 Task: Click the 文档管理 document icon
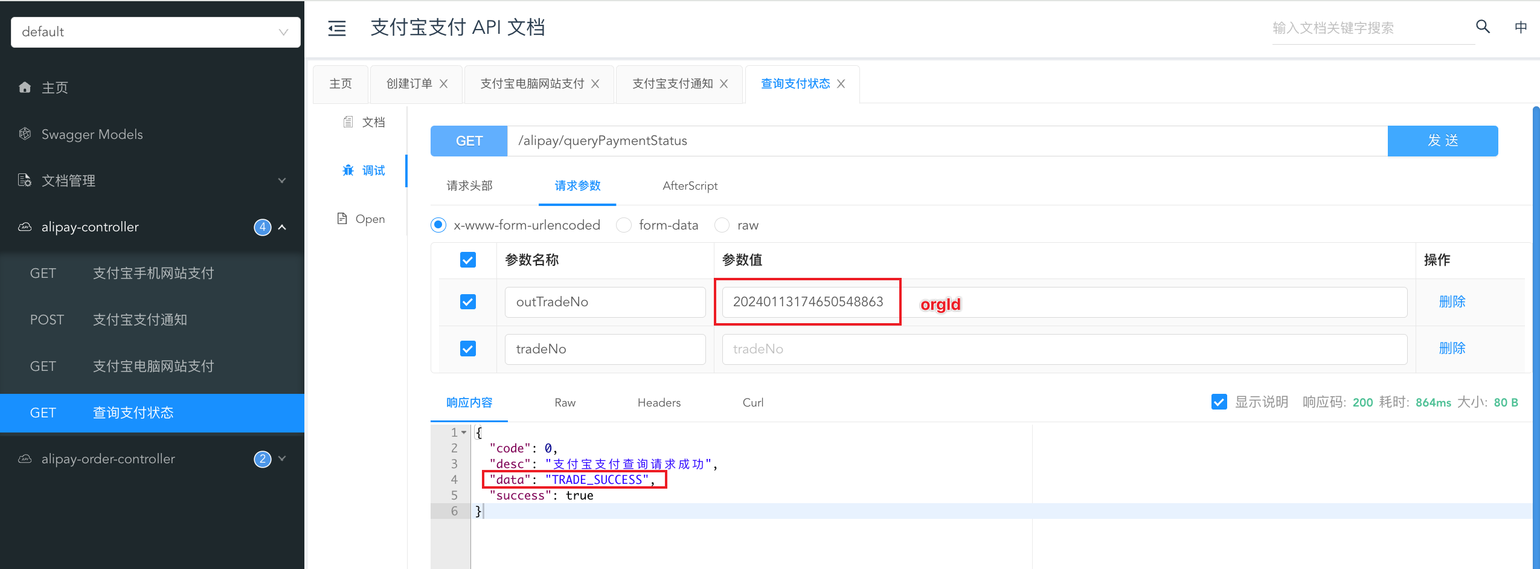[x=25, y=181]
